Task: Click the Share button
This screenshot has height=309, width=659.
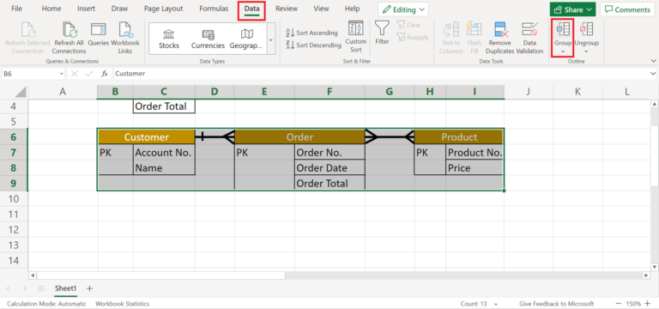Action: click(573, 9)
